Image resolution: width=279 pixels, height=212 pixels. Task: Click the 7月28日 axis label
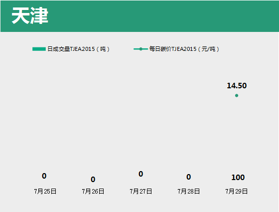point(189,192)
